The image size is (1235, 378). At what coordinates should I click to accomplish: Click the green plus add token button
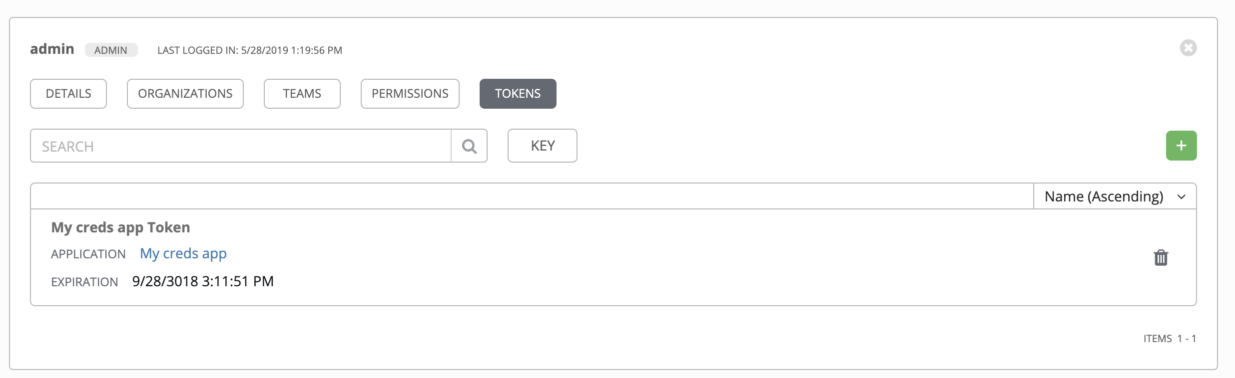coord(1181,146)
